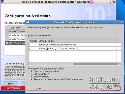The height and width of the screenshot is (94, 125).
Task: Open the Execute Configuration scripts dialog menu icon
Action: tap(28, 22)
